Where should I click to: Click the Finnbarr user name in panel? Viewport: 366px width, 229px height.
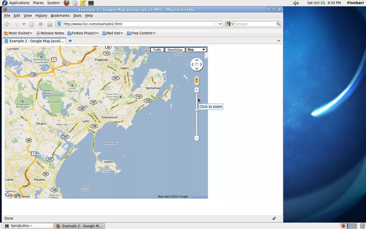356,3
